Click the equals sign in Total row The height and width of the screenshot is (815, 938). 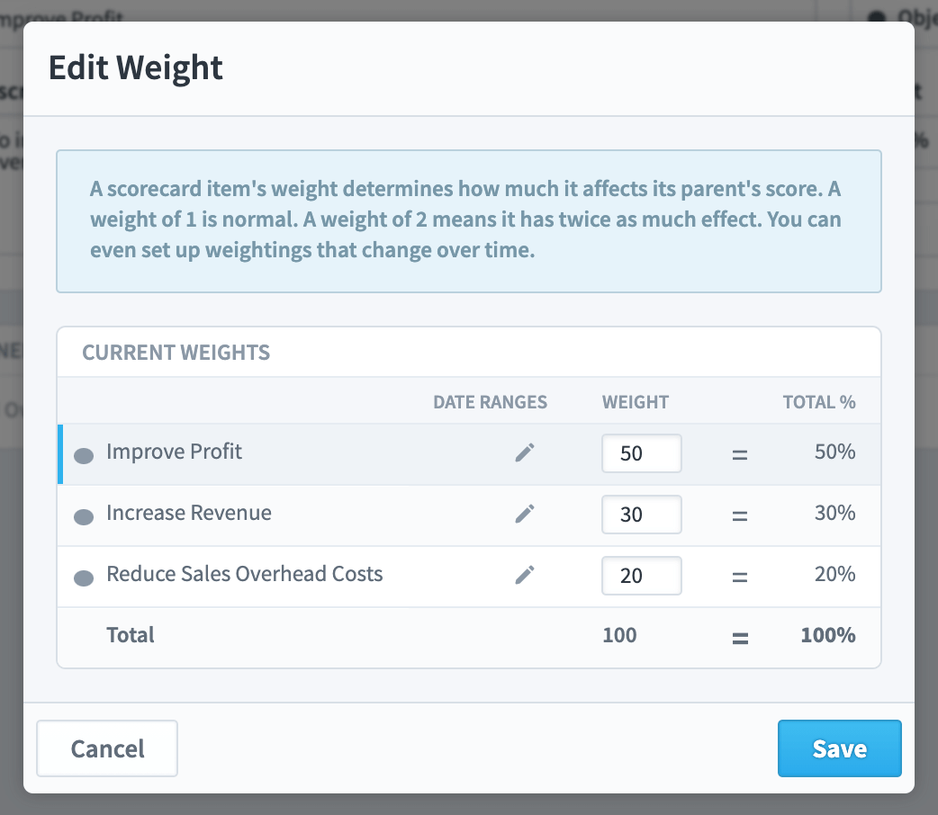[x=740, y=639]
